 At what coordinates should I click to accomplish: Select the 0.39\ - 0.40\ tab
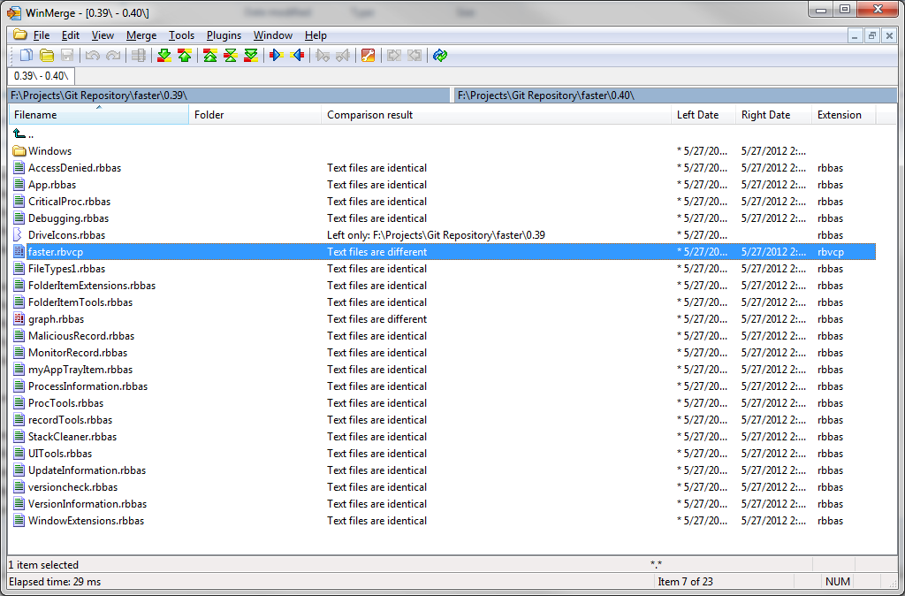41,76
